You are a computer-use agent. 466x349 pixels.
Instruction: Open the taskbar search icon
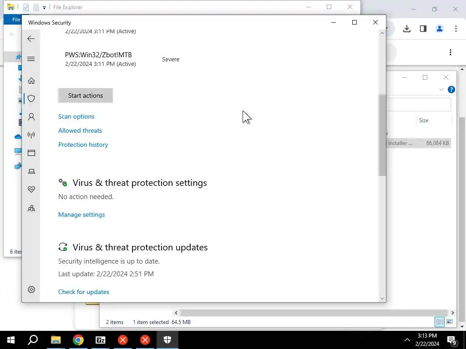(x=33, y=340)
